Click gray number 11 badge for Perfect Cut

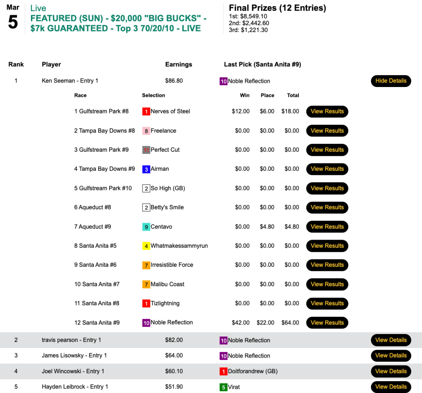[x=146, y=150]
